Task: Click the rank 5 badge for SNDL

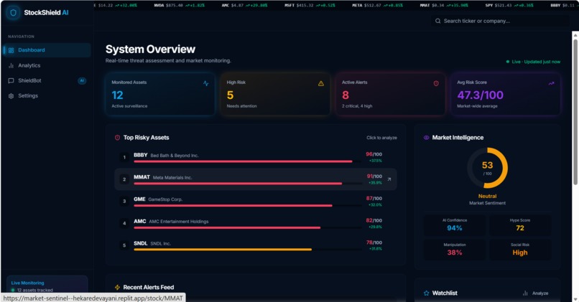Action: point(124,245)
